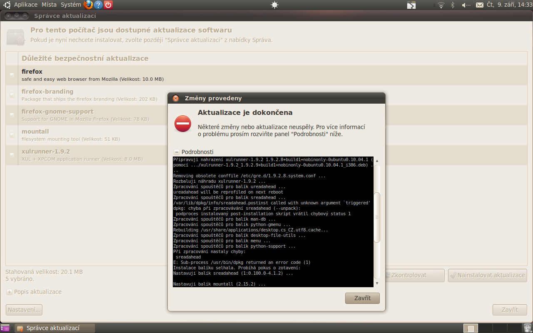
Task: Click the Zavřít button of Správce aktualizací window
Action: click(x=510, y=310)
